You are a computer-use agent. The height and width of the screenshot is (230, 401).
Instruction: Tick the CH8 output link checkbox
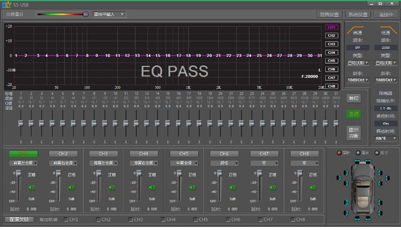293,219
